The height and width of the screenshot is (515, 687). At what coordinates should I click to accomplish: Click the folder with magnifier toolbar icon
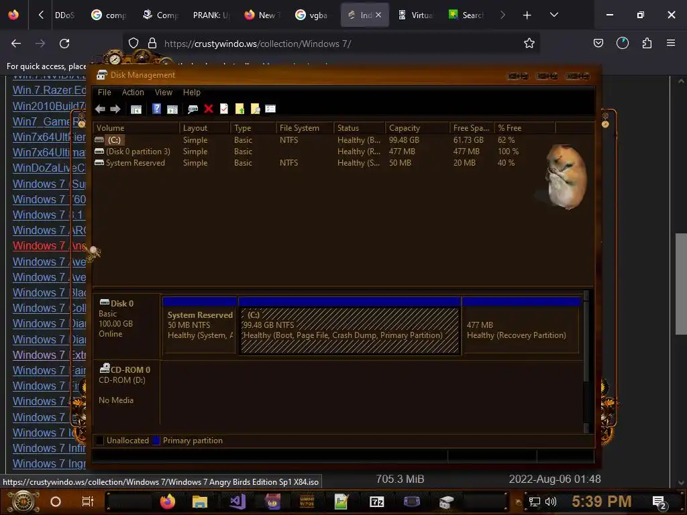[255, 109]
